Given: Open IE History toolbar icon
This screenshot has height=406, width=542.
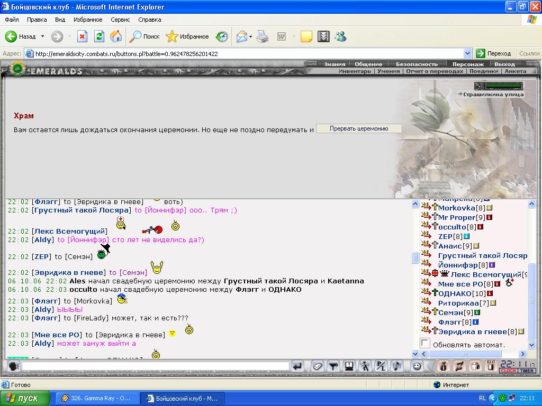Looking at the screenshot, I should (x=222, y=36).
